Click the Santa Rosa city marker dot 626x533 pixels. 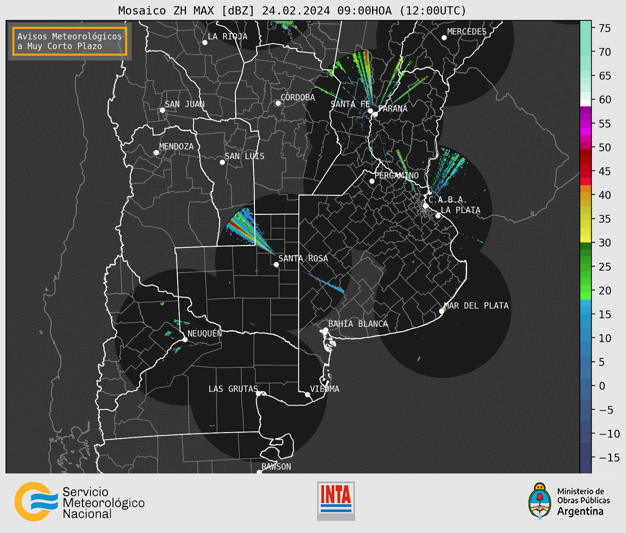276,265
